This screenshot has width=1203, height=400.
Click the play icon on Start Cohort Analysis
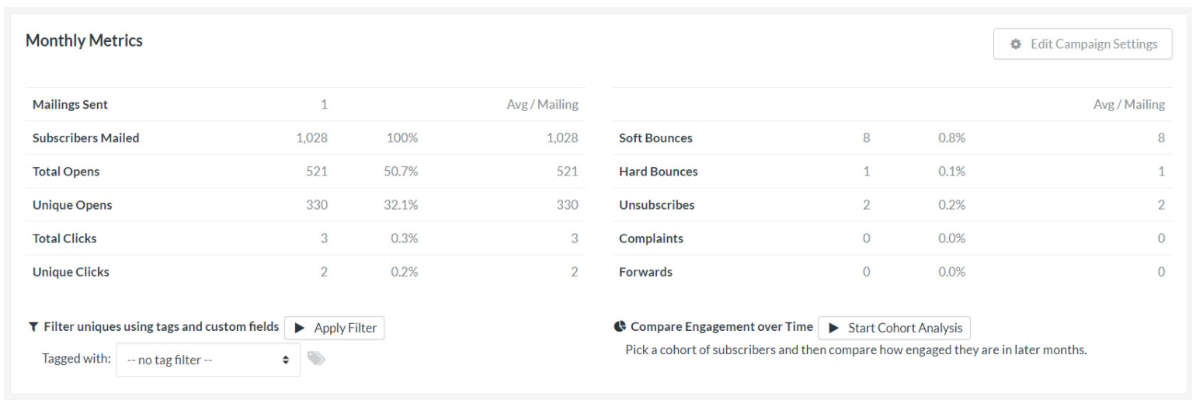pos(834,328)
